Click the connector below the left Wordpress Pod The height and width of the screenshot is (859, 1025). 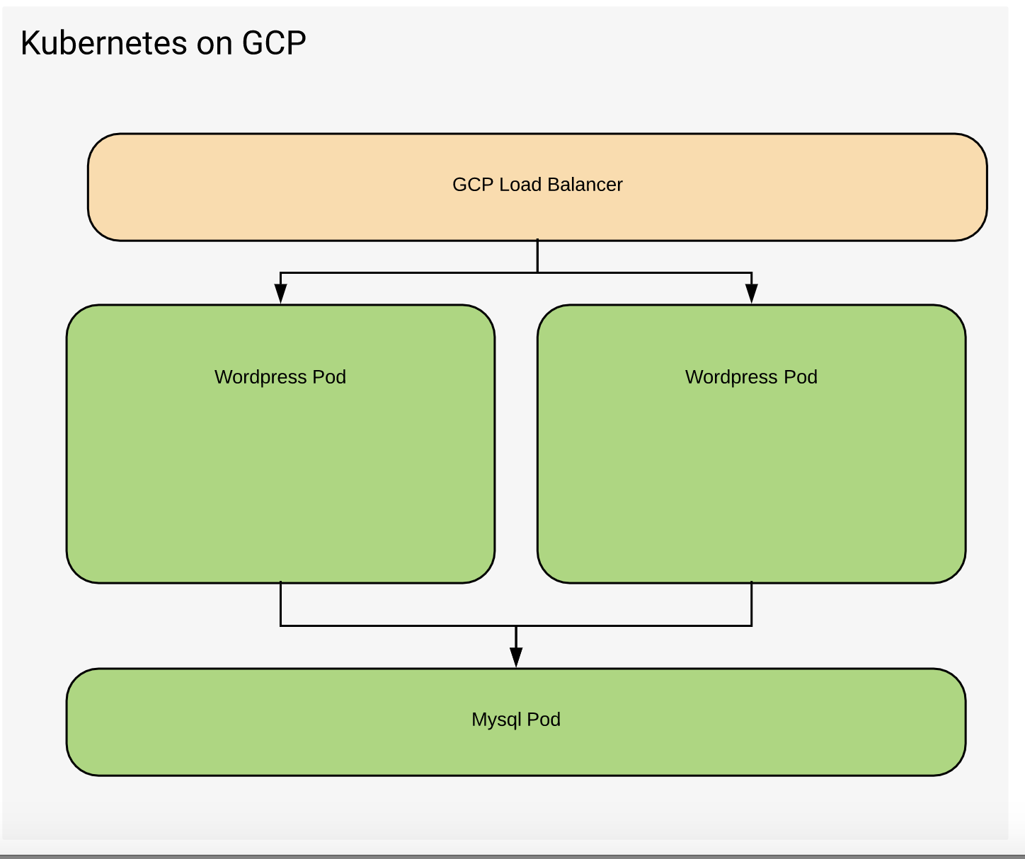click(280, 605)
